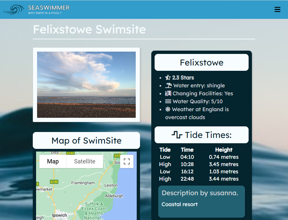Click 'Changing Facilities: Yes' text
Image resolution: width=288 pixels, height=220 pixels.
pyautogui.click(x=203, y=93)
